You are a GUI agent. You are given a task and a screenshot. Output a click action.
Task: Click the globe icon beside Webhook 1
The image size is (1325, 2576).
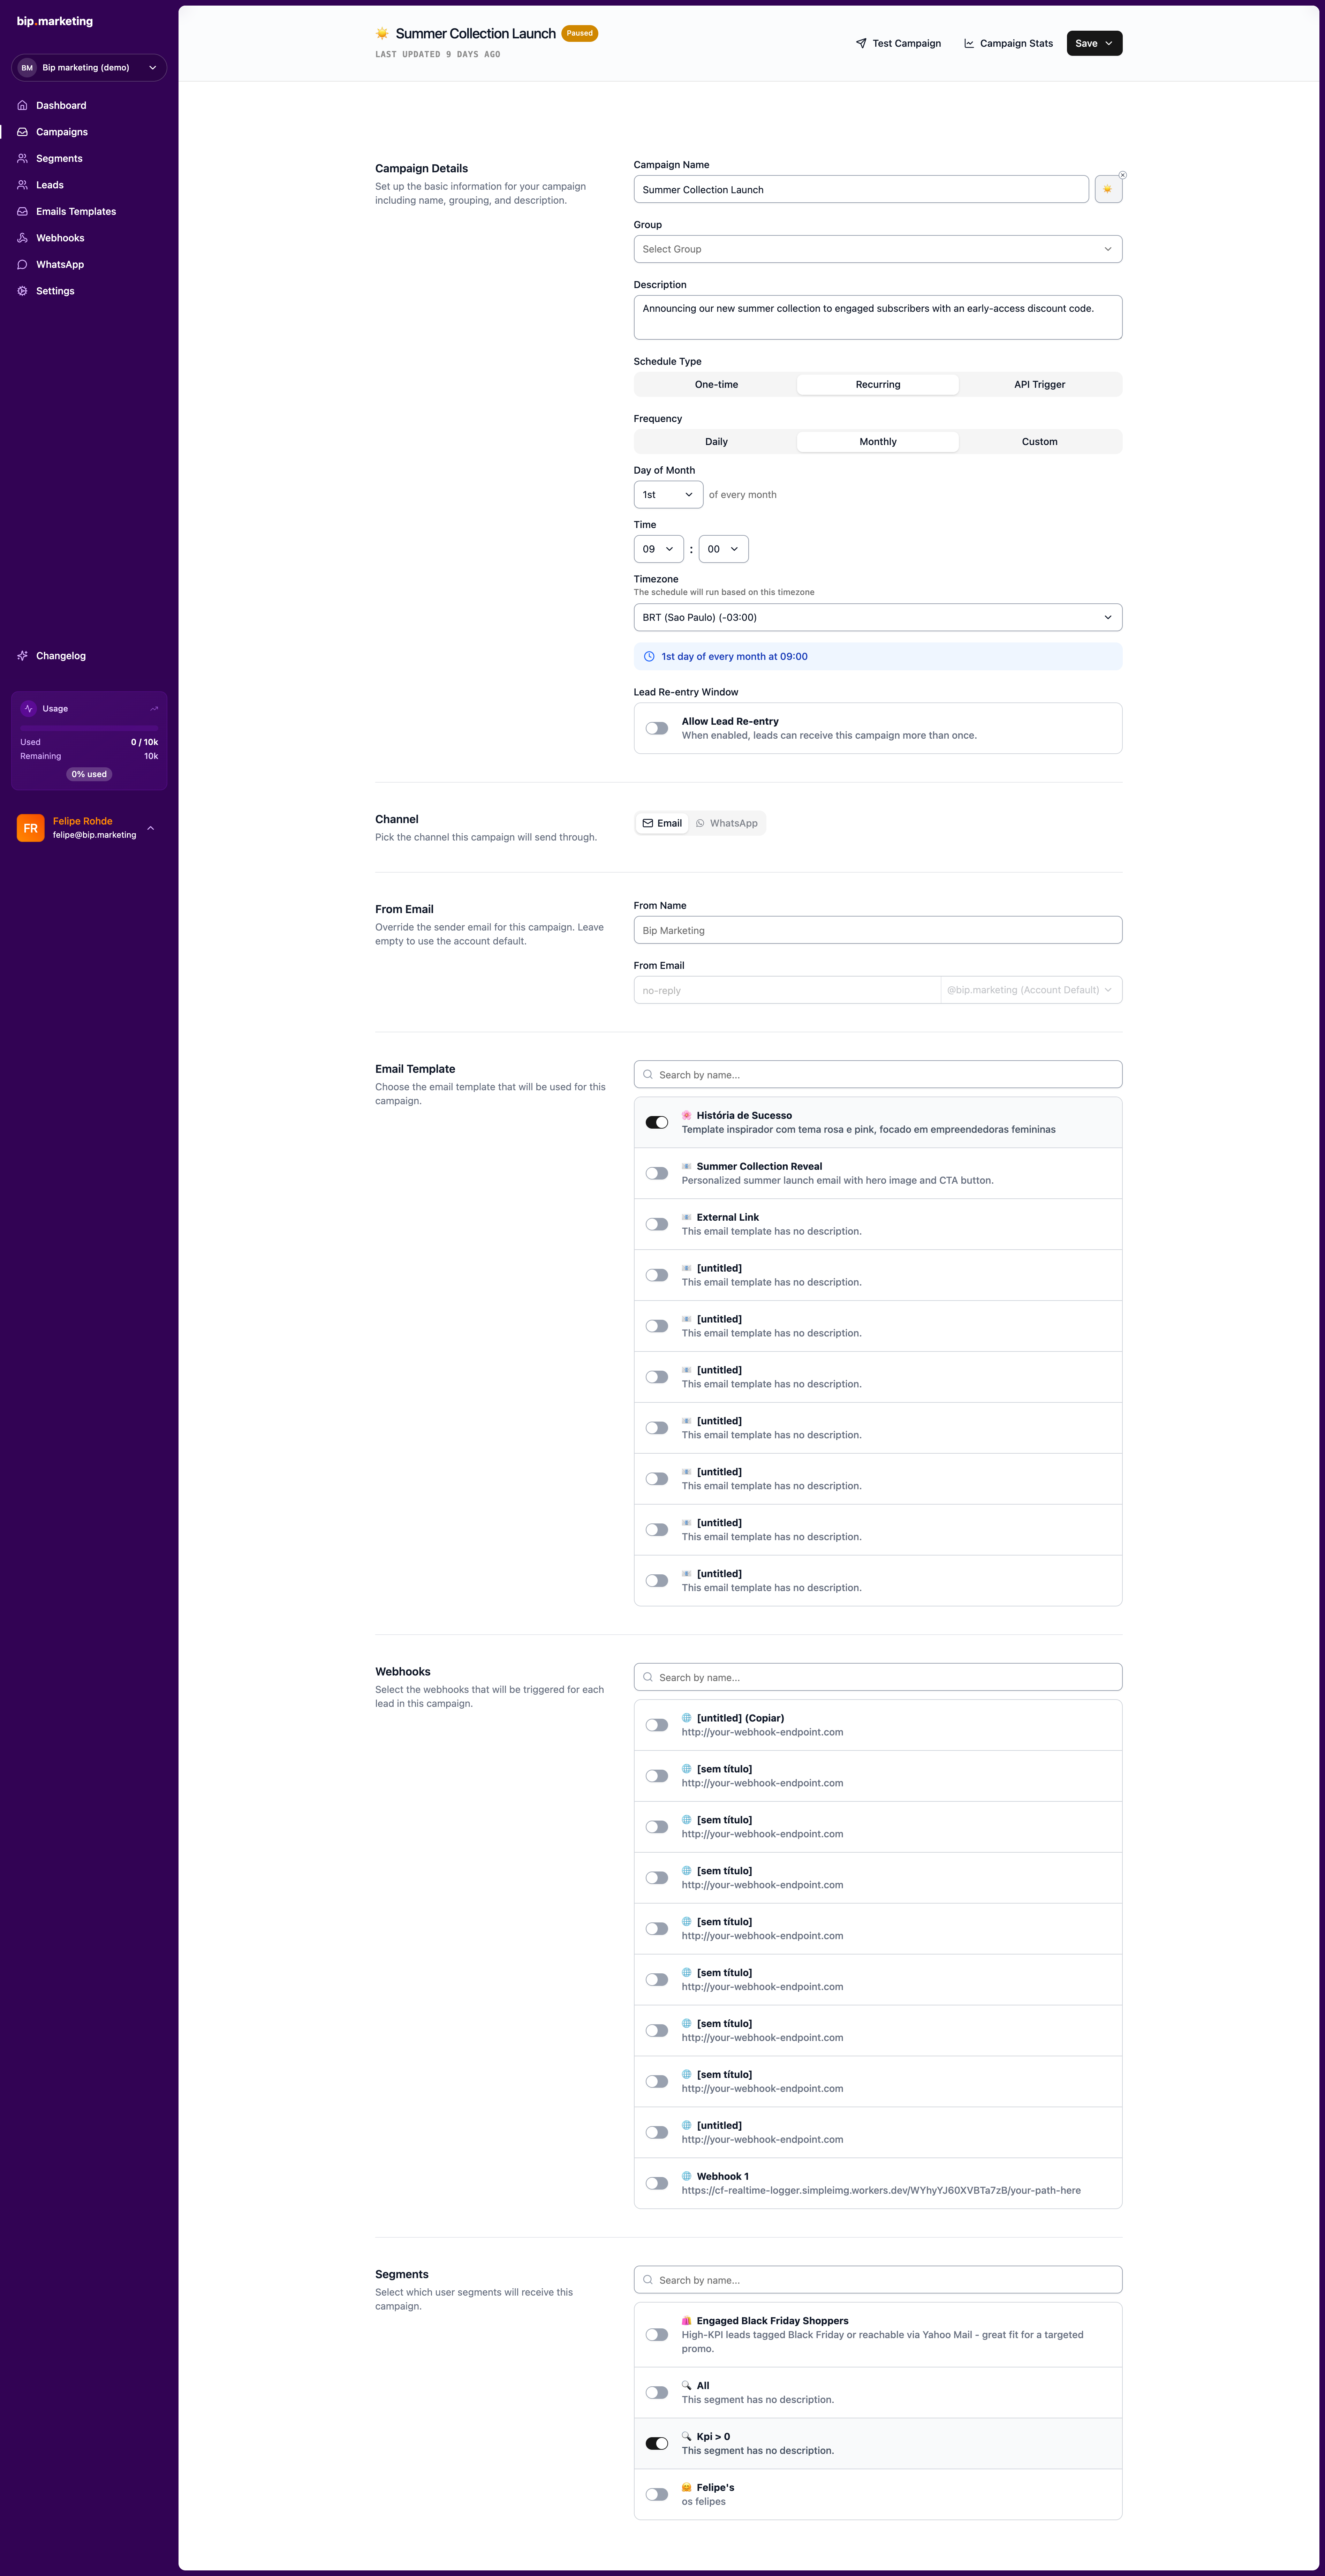coord(687,2176)
